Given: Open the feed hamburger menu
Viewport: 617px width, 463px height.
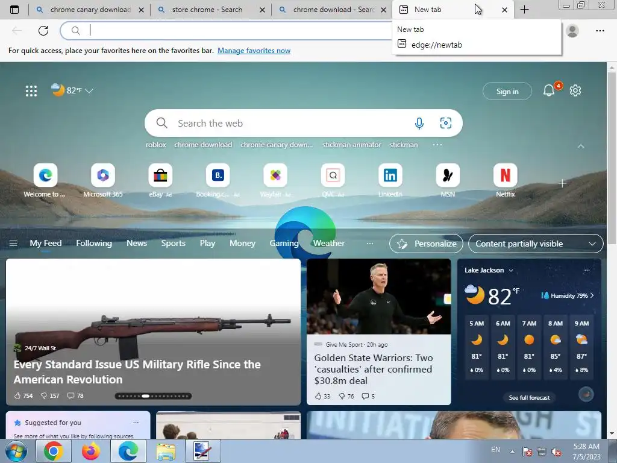Looking at the screenshot, I should tap(13, 244).
